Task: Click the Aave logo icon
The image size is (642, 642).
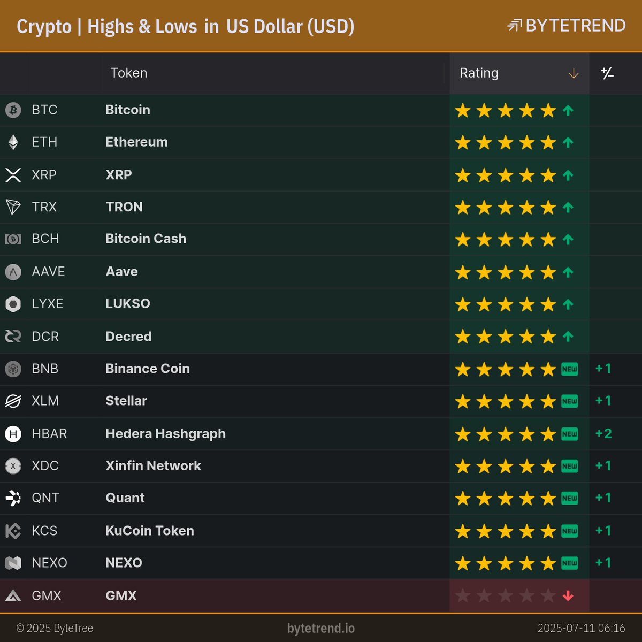Action: 13,272
